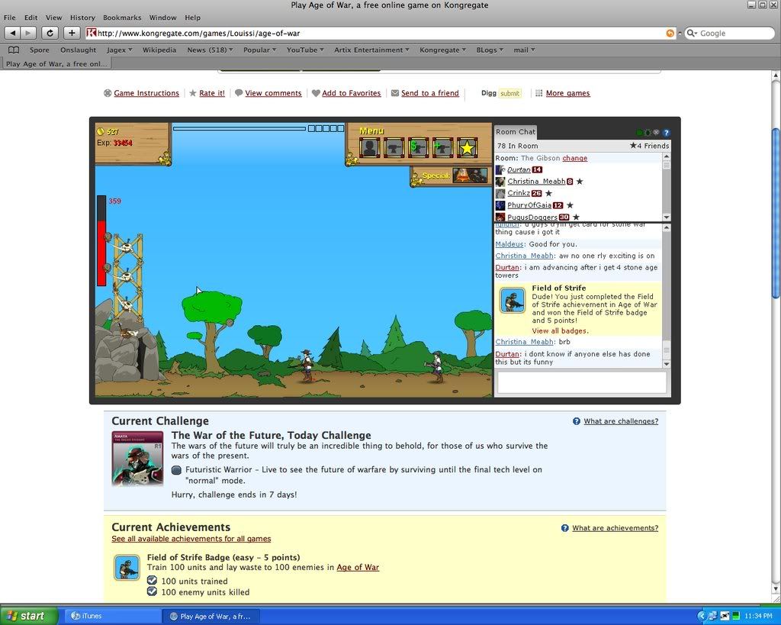This screenshot has height=625, width=781.
Task: Click the add bookmark plus button
Action: click(72, 33)
